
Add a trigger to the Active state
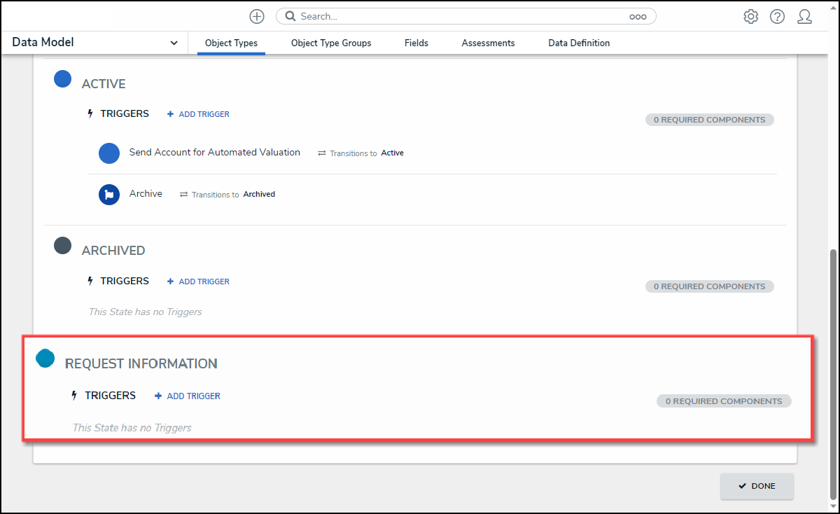point(198,114)
